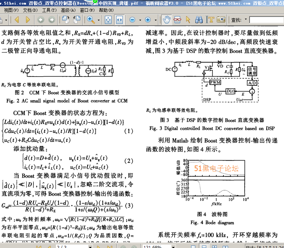Switch to Fit Page view
The width and height of the screenshot is (284, 248).
click(x=108, y=20)
